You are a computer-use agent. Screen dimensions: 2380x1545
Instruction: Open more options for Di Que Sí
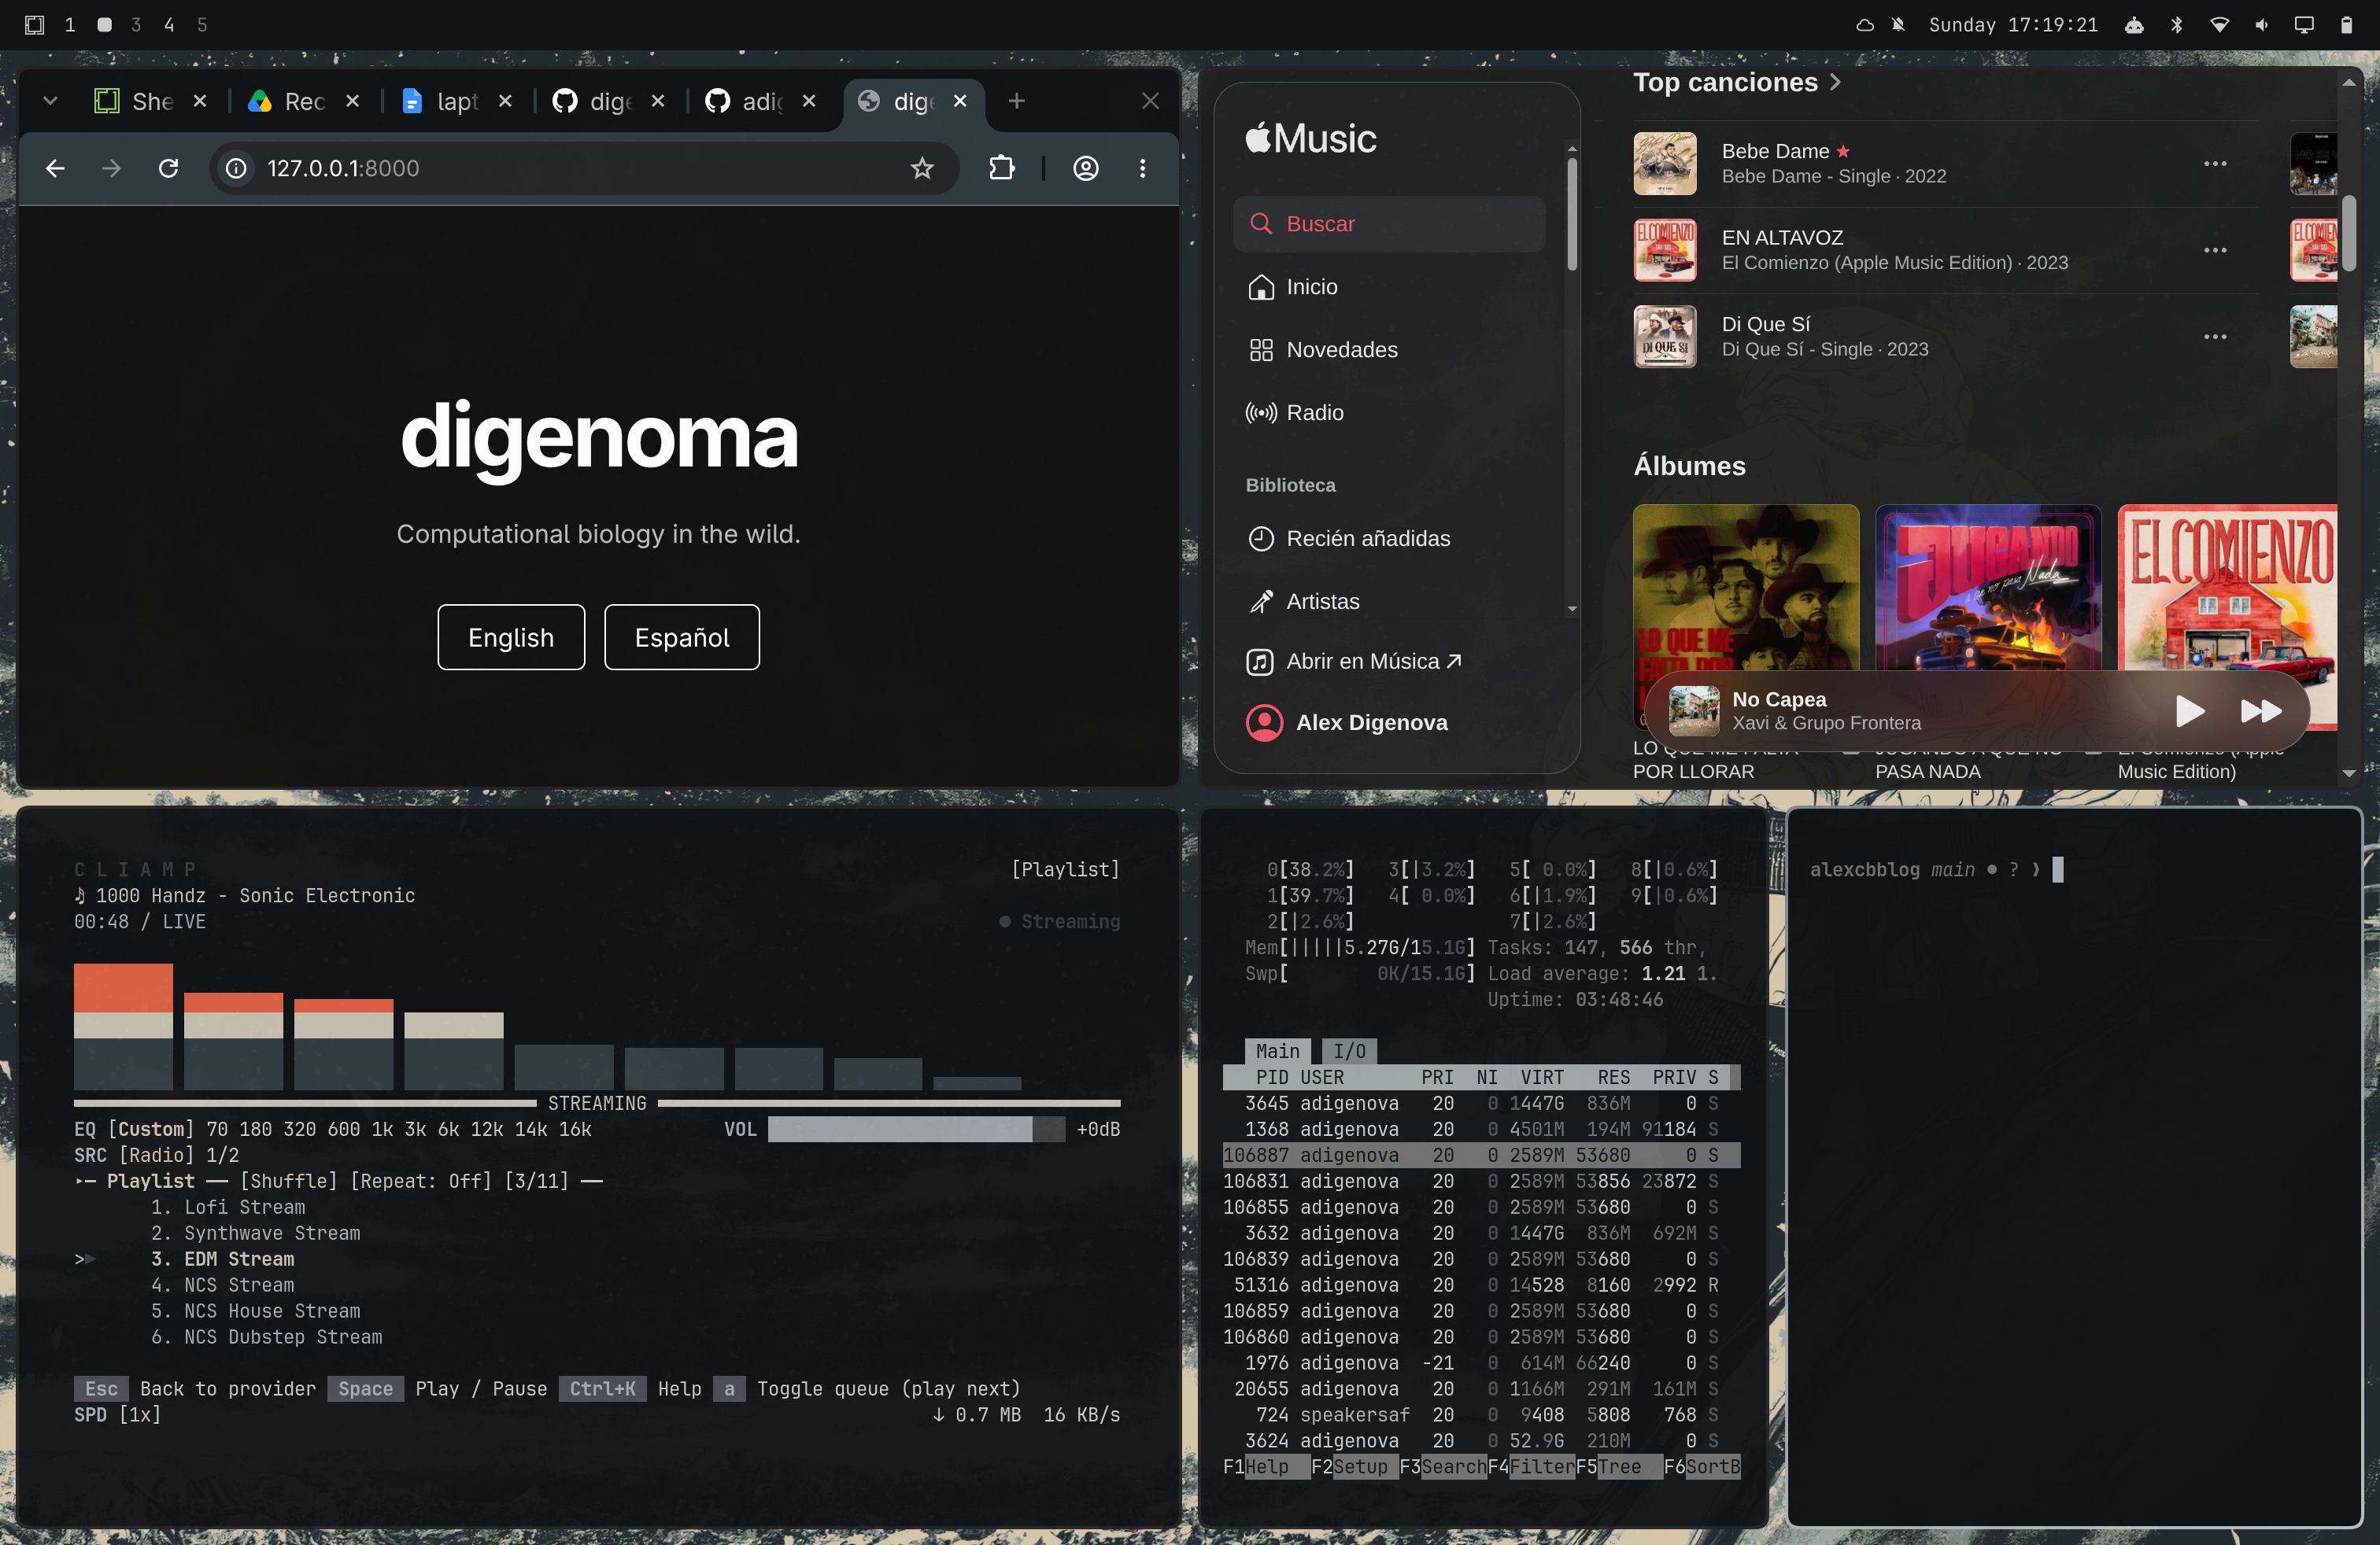coord(2215,337)
